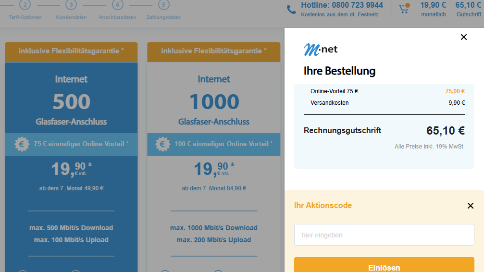Screen dimensions: 484x272
Task: Open the shopping cart icon
Action: click(404, 9)
